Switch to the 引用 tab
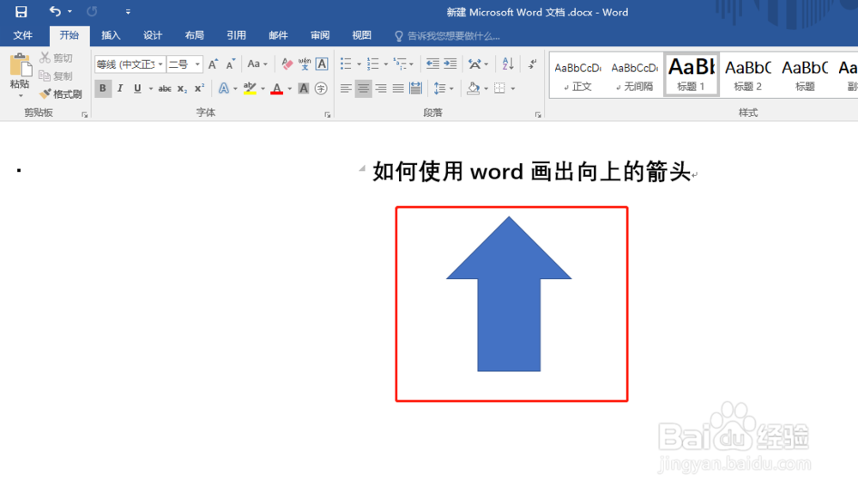 [237, 35]
